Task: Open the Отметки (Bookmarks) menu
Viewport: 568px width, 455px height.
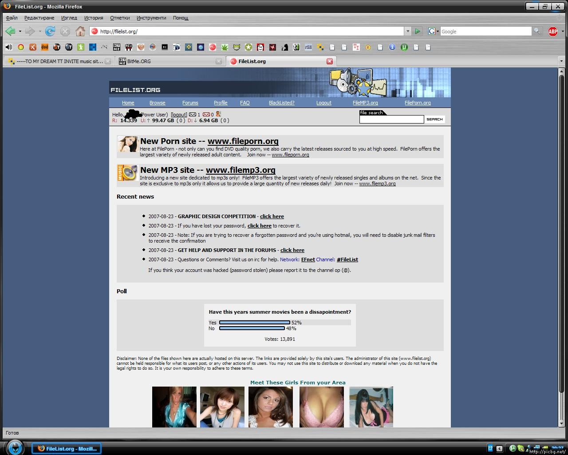Action: [x=120, y=18]
